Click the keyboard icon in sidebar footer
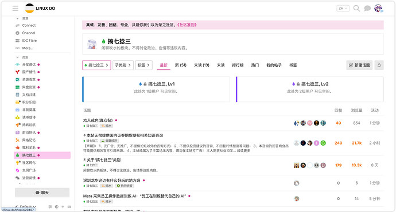 pos(69,207)
